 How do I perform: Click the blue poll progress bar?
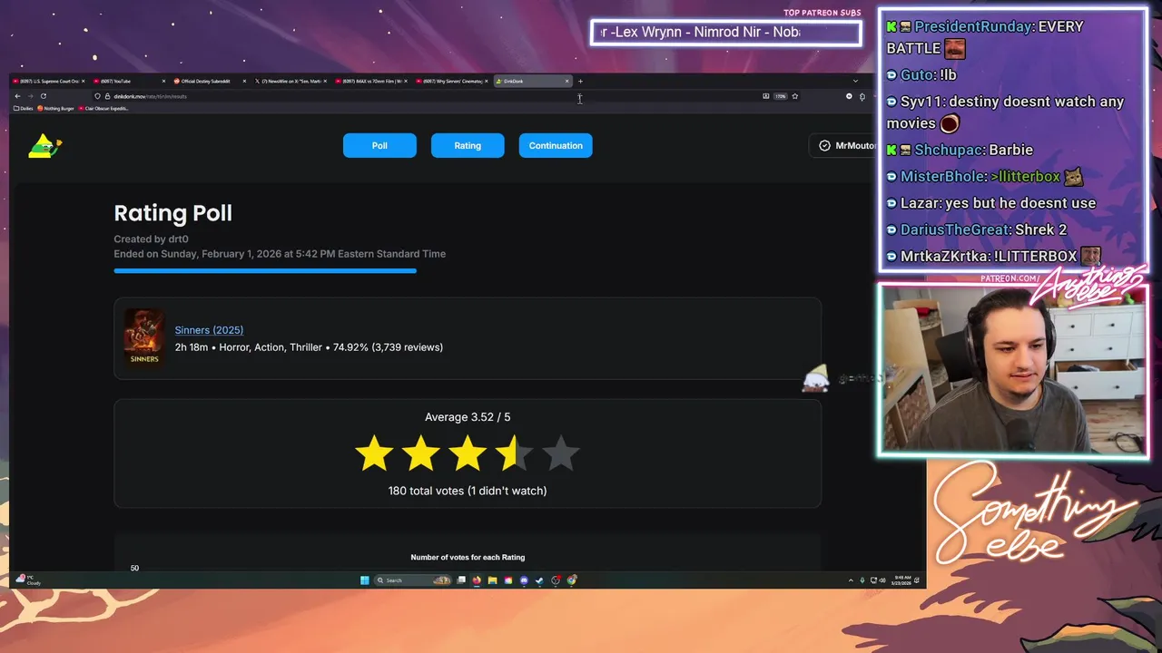265,270
